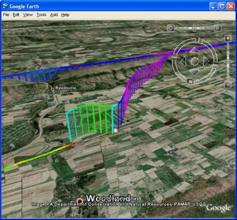Image resolution: width=237 pixels, height=220 pixels.
Task: Open the View menu
Action: 28,15
